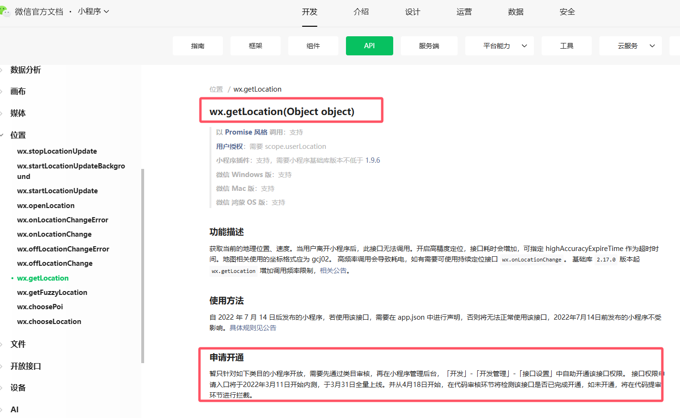Open wx.onLocationChangeError in the sidebar
This screenshot has width=680, height=418.
[x=63, y=220]
